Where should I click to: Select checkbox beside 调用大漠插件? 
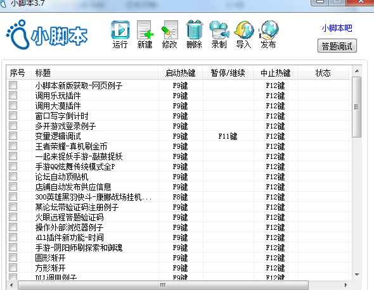pyautogui.click(x=13, y=105)
